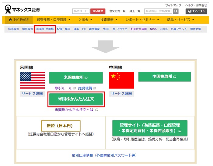Click the green 中国株取引 button

165,77
